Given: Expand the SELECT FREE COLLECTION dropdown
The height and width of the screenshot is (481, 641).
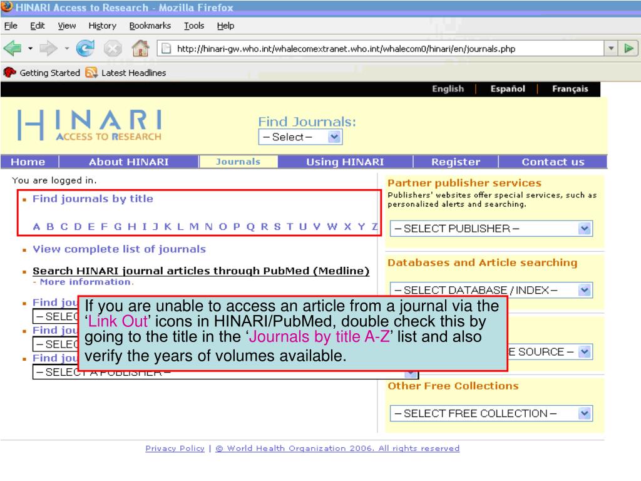Looking at the screenshot, I should click(491, 413).
